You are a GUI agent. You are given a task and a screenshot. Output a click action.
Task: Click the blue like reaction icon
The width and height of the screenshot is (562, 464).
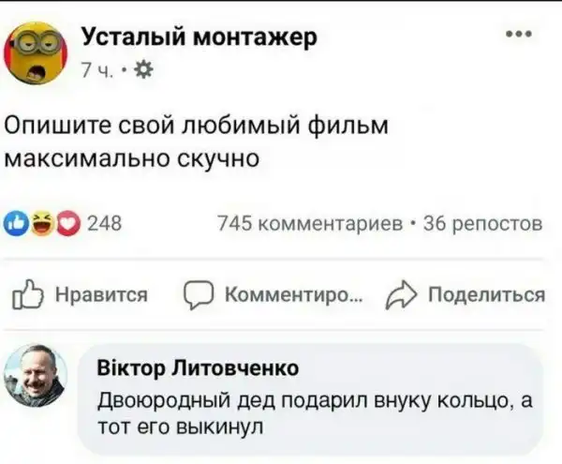pyautogui.click(x=14, y=223)
